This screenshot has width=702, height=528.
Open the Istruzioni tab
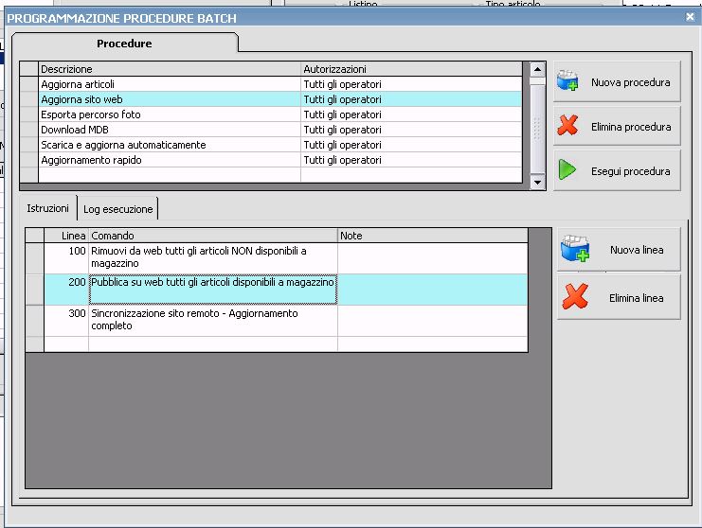47,208
